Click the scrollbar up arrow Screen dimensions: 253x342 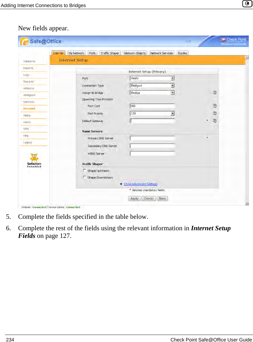coord(247,57)
